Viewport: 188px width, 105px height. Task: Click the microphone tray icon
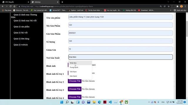[158, 102]
